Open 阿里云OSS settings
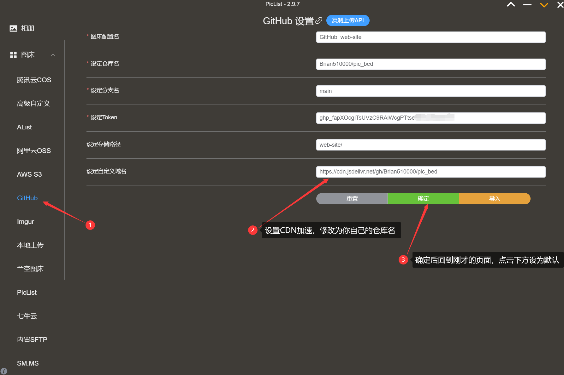 pos(34,151)
